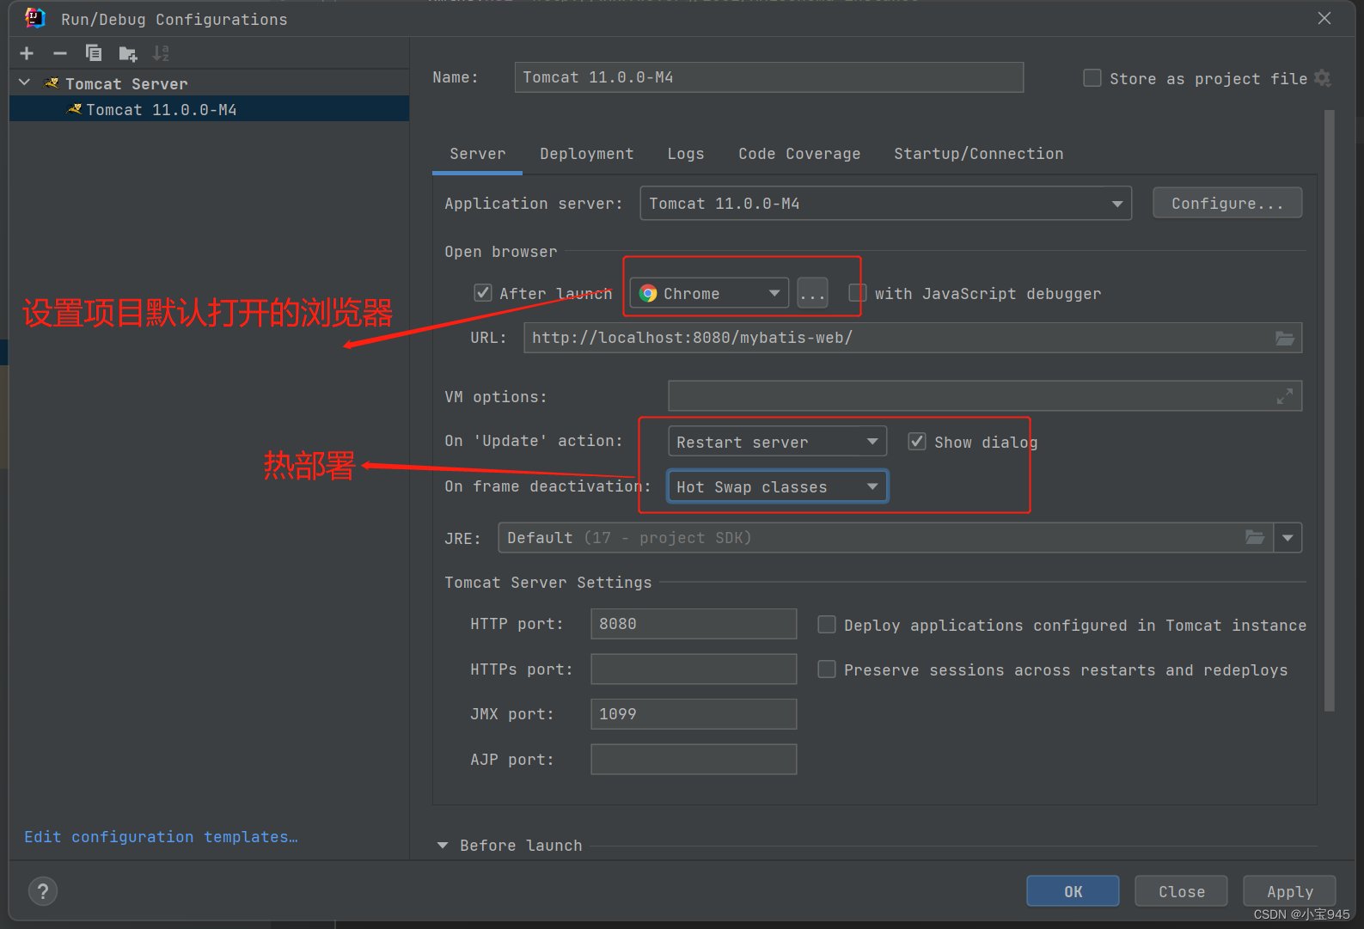The width and height of the screenshot is (1364, 929).
Task: Enable Preserve sessions across restarts and redeploys
Action: coord(827,669)
